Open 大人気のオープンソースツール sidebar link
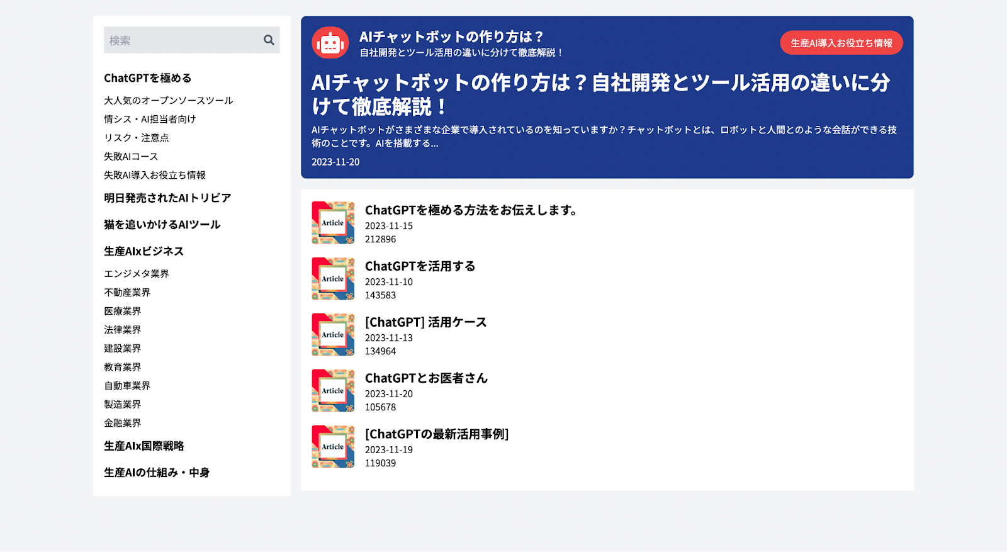 pos(169,100)
